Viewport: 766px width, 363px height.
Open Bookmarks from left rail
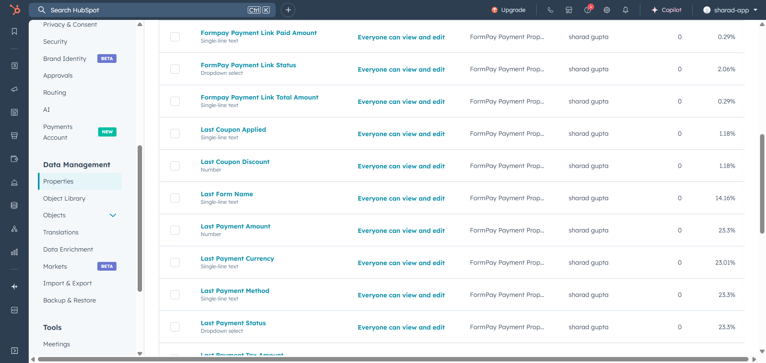(14, 31)
